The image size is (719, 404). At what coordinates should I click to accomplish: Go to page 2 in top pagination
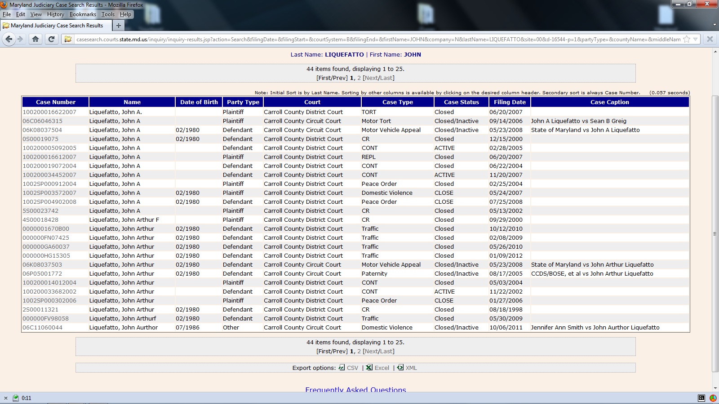(x=359, y=78)
